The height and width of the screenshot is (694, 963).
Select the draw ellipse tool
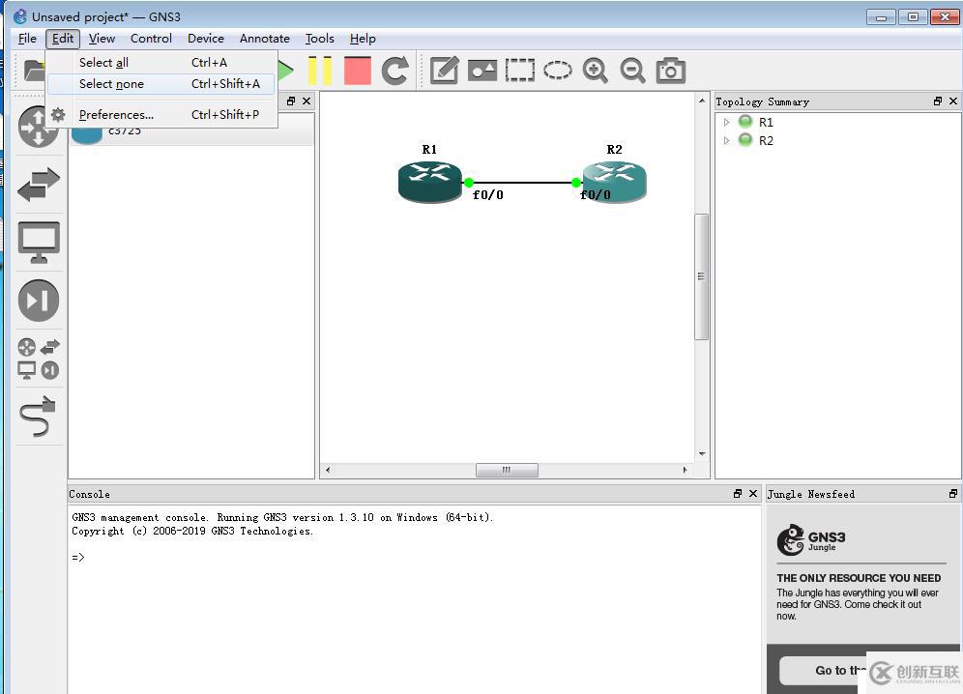(557, 71)
